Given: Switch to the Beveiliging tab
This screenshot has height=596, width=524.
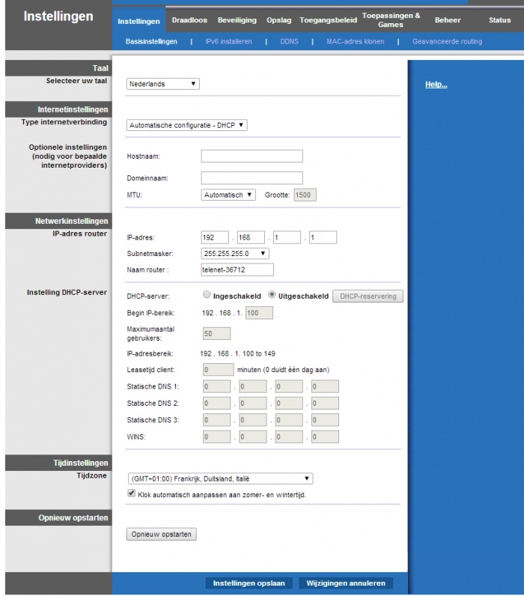Looking at the screenshot, I should pos(237,20).
